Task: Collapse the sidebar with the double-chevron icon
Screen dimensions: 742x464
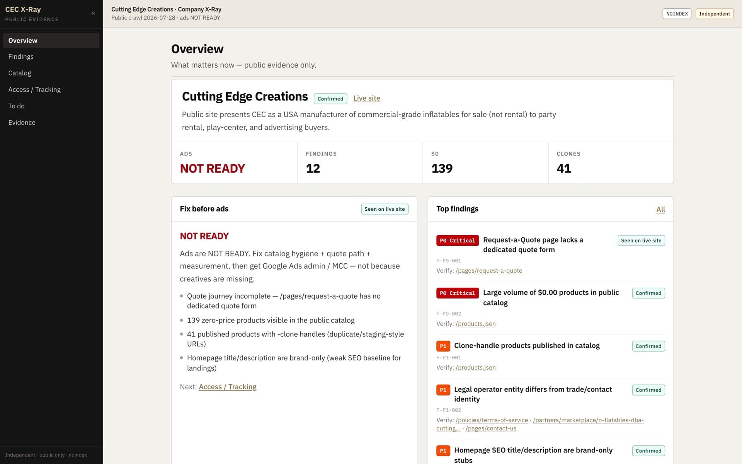Action: click(93, 14)
